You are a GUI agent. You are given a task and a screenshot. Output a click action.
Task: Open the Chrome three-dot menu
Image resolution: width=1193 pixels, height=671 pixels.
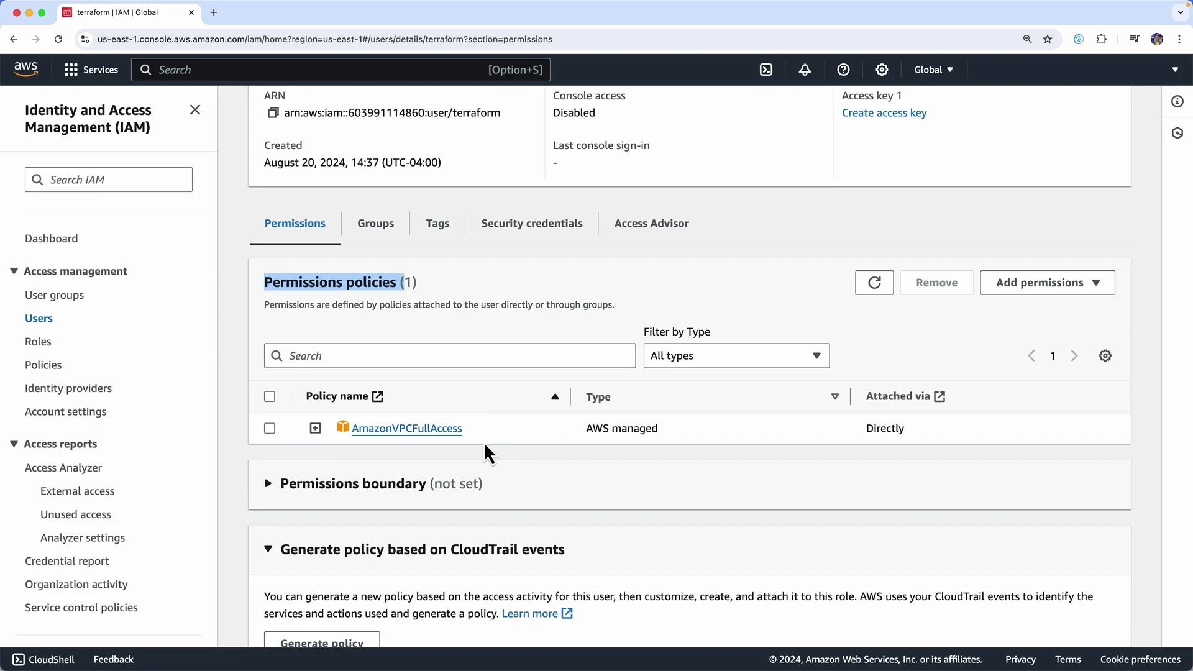coord(1179,39)
